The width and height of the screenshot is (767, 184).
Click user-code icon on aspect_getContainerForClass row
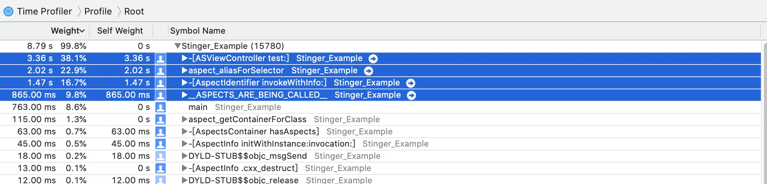click(x=161, y=119)
